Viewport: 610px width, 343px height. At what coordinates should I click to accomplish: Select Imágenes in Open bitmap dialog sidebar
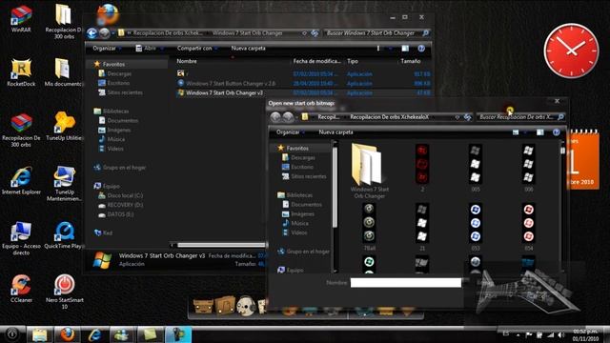[298, 213]
